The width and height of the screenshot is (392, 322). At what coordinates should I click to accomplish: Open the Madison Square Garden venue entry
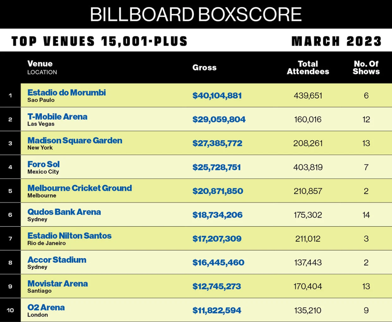(x=75, y=140)
